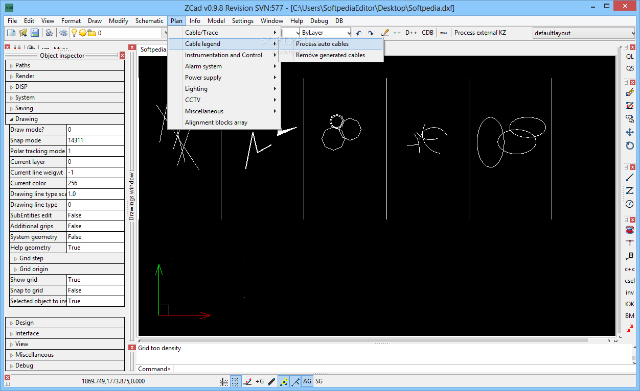Open the Schematic menu
Screen dimensions: 640x391
point(149,21)
